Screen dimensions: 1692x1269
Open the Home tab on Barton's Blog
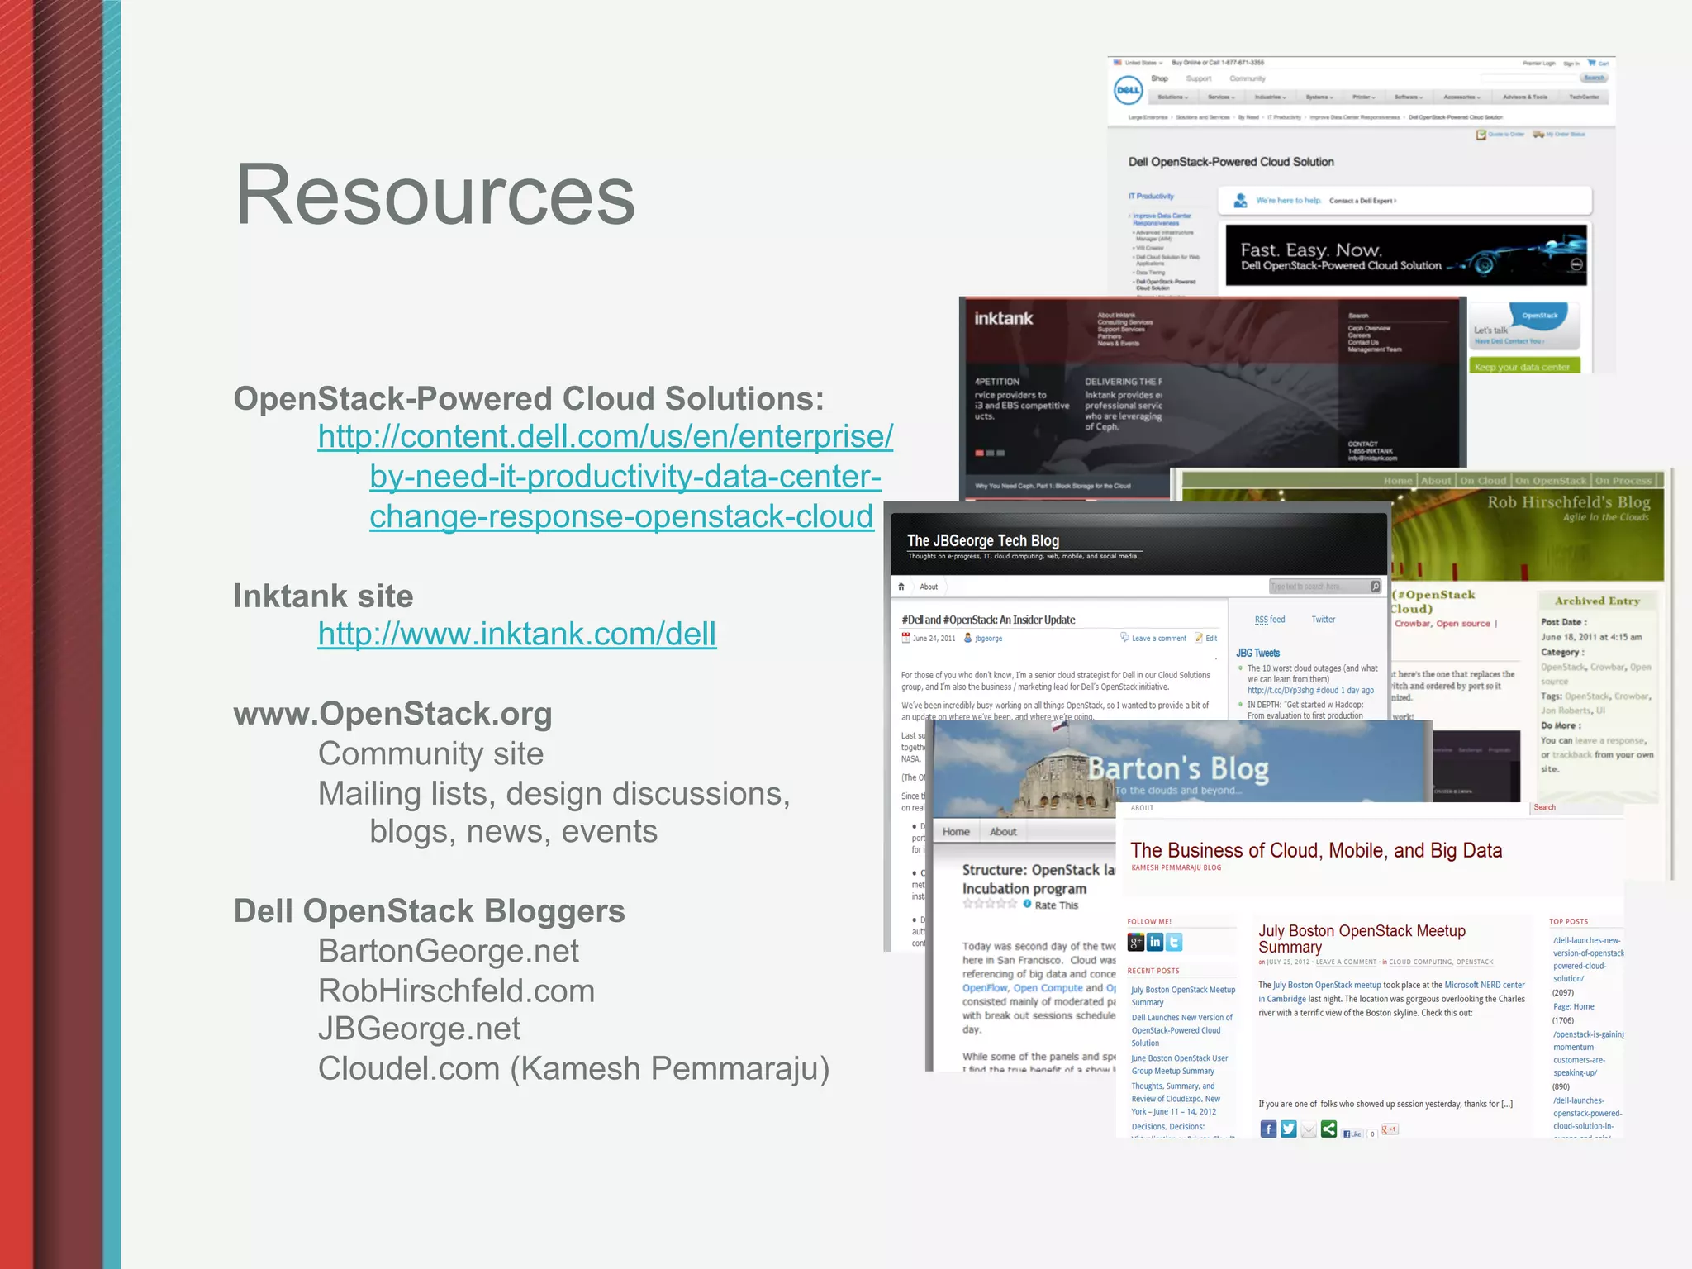(x=956, y=832)
